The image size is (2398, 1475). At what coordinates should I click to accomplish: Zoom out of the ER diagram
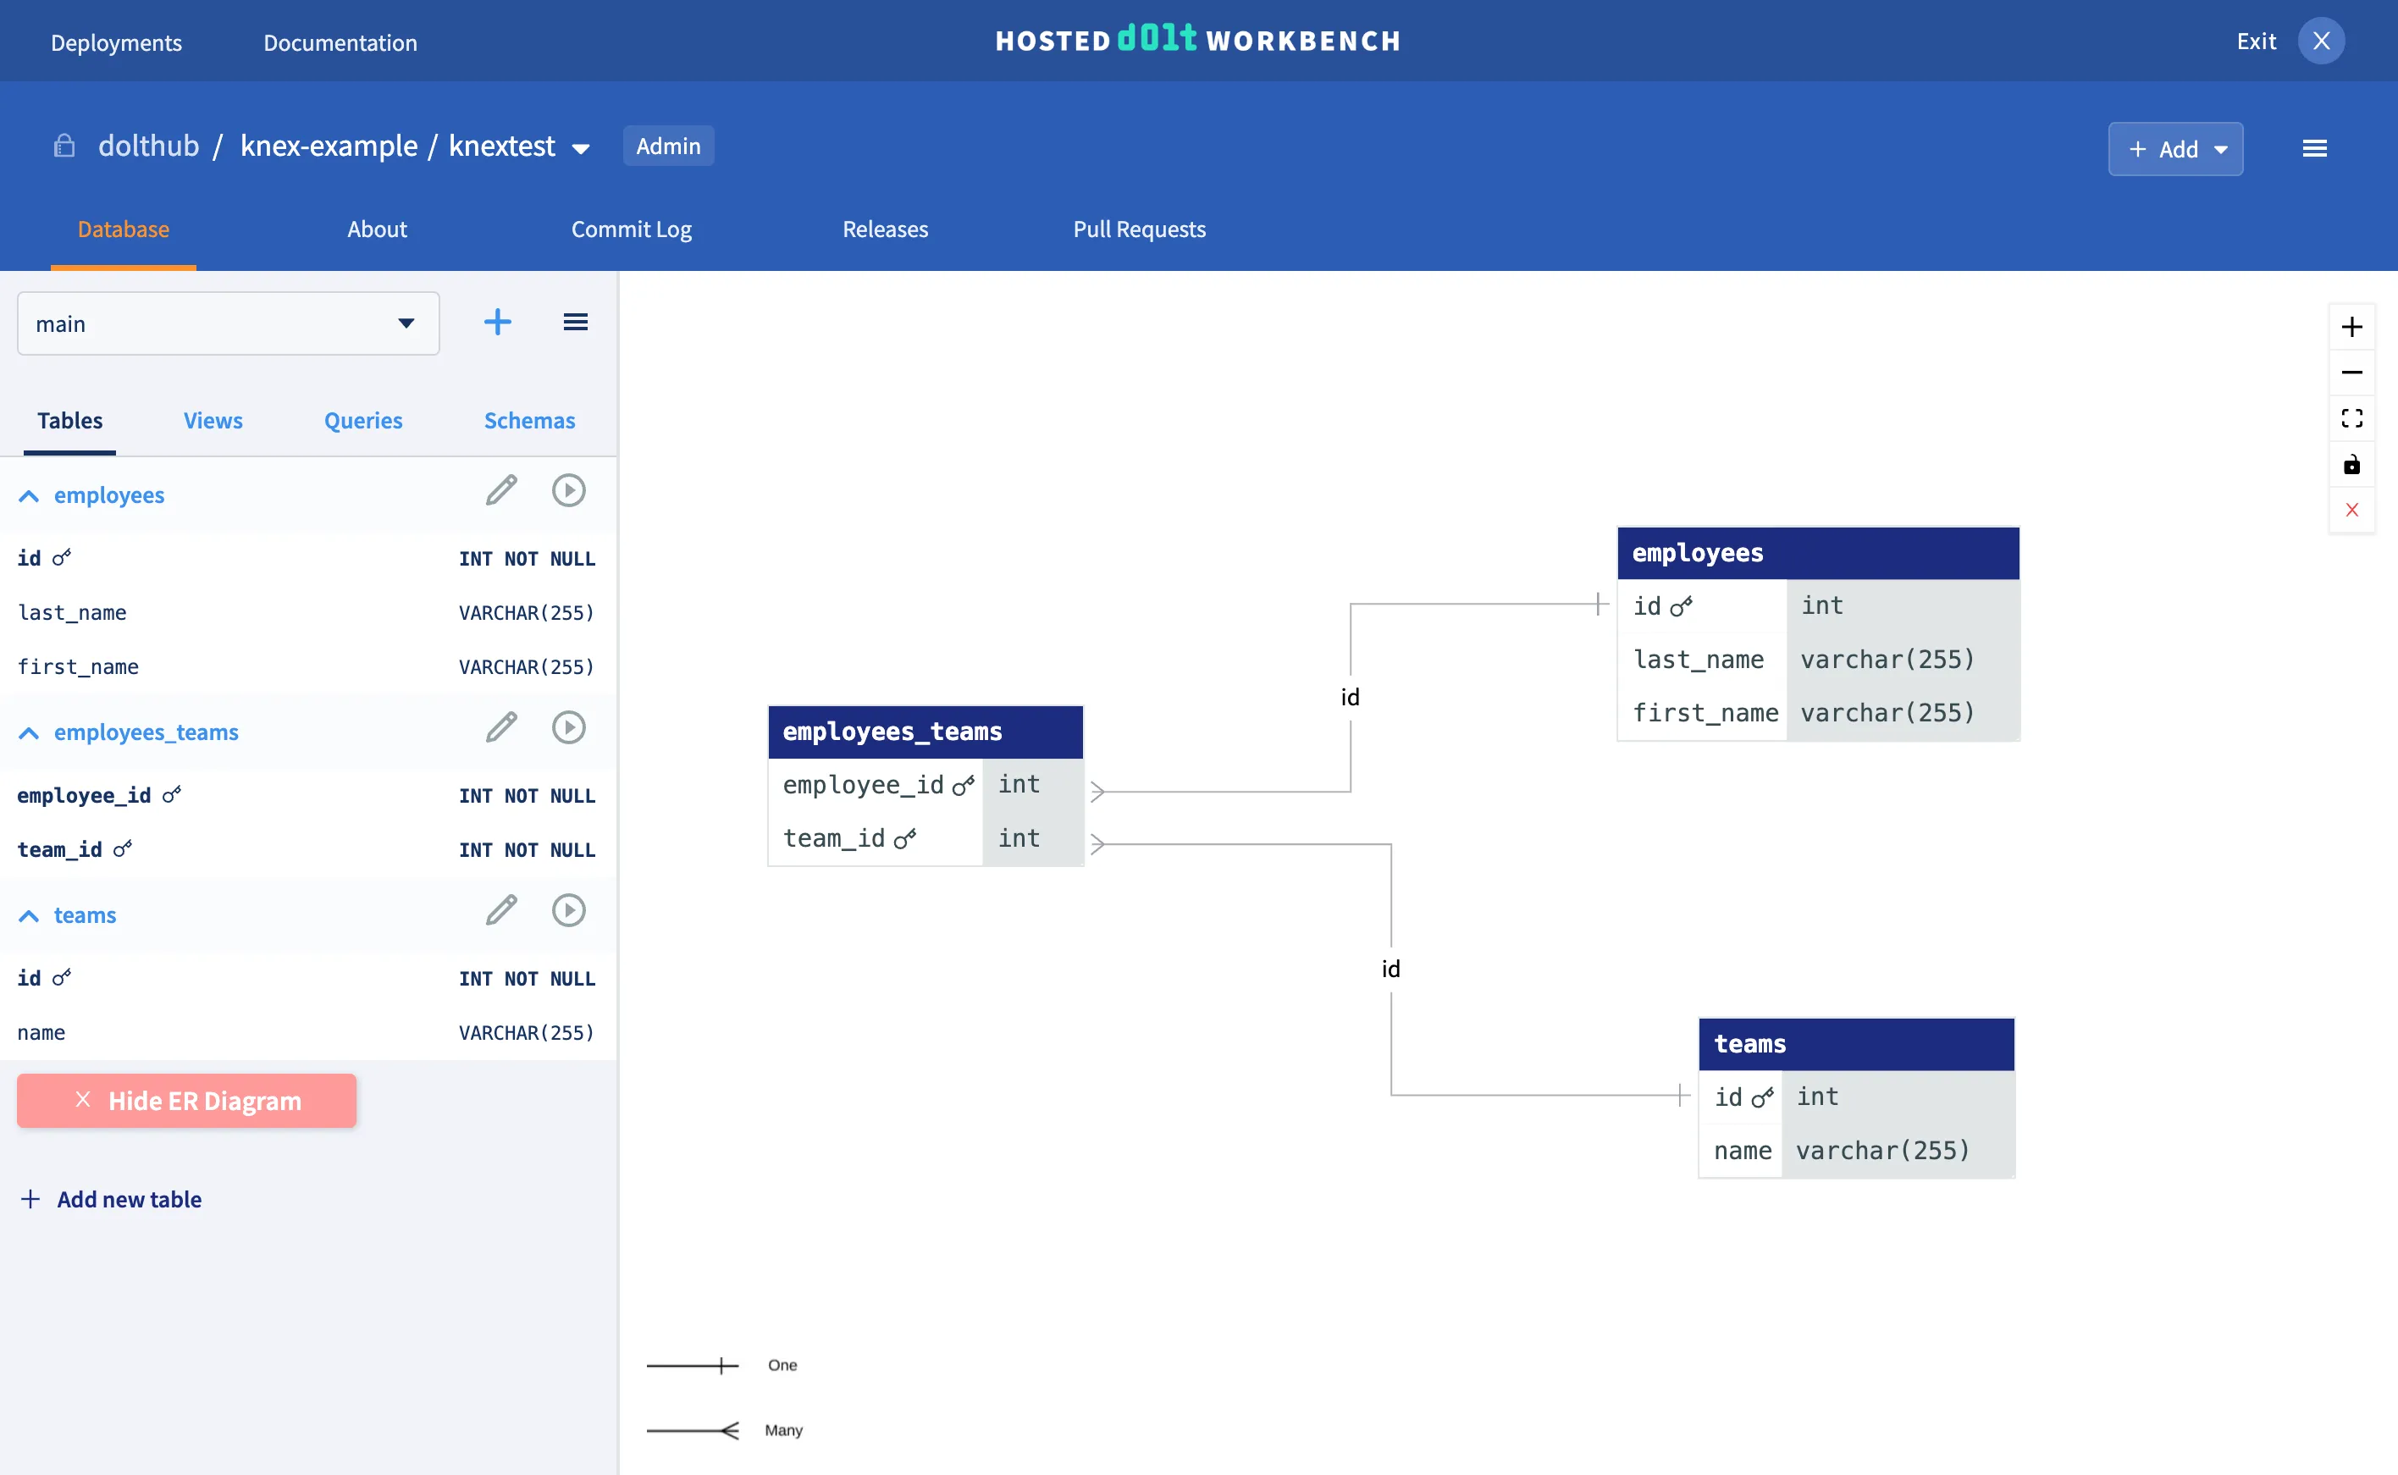(x=2353, y=372)
